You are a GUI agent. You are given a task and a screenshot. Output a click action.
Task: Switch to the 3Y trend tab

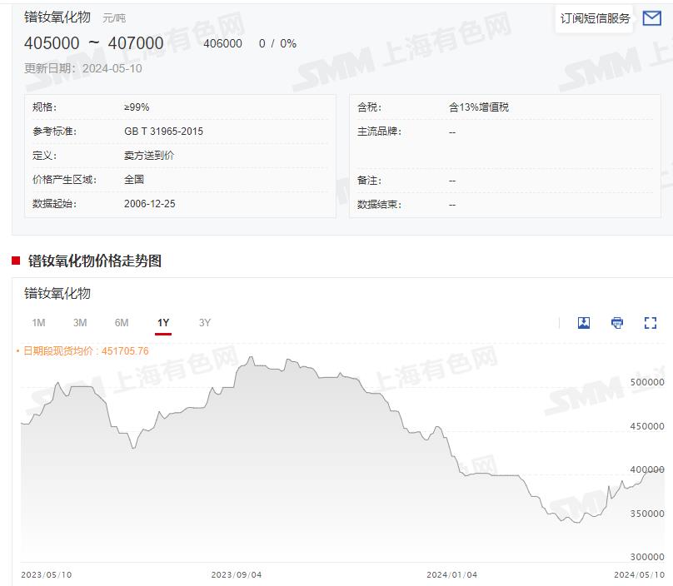[205, 323]
